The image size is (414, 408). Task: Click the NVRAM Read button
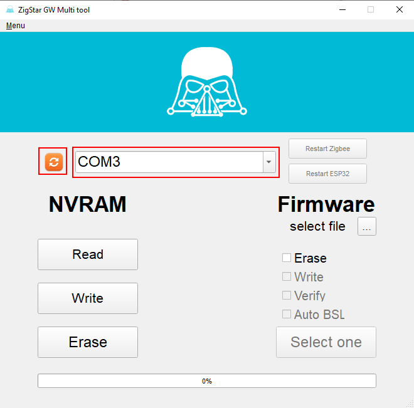(x=88, y=254)
